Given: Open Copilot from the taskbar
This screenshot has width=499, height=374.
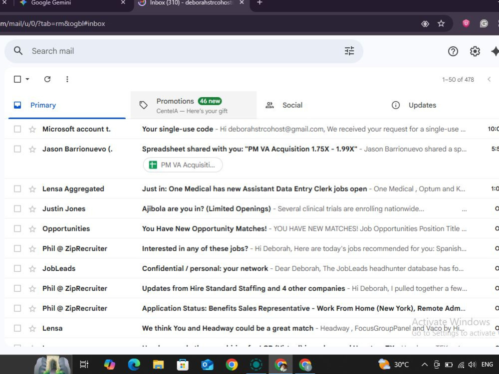Looking at the screenshot, I should pos(109,365).
